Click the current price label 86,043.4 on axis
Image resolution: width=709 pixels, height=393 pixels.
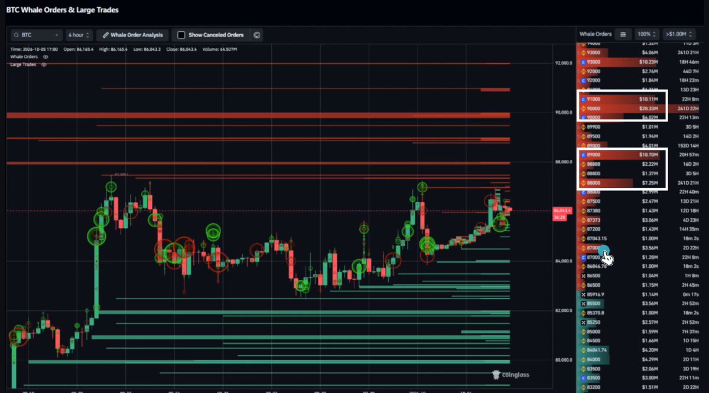(561, 211)
